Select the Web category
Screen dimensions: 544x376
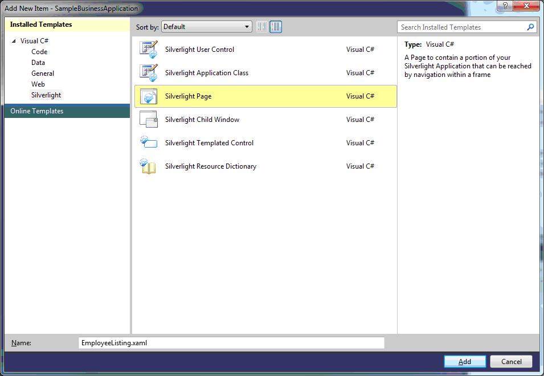(x=38, y=84)
